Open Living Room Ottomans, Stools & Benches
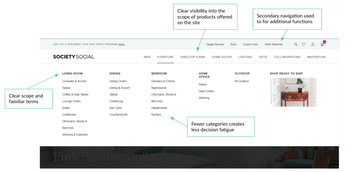The width and height of the screenshot is (352, 172). pyautogui.click(x=75, y=124)
